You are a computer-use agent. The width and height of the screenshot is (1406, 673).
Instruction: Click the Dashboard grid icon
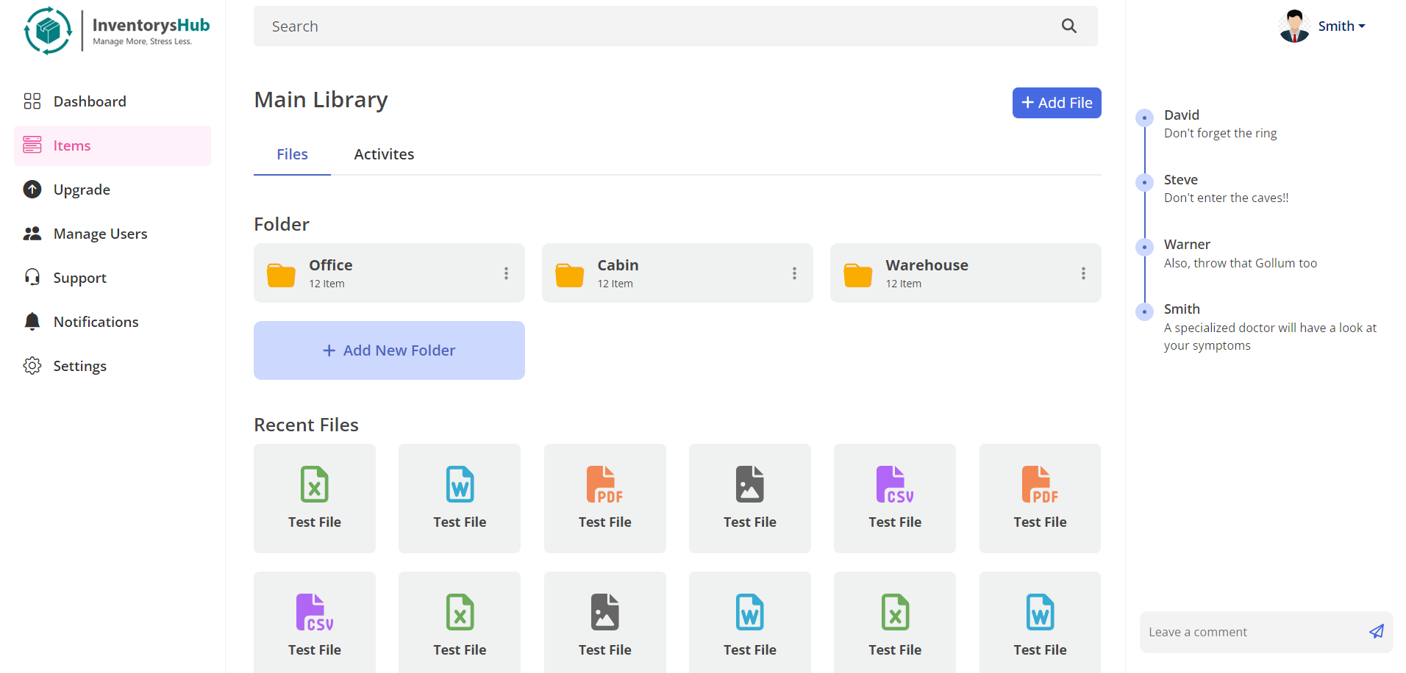[32, 101]
